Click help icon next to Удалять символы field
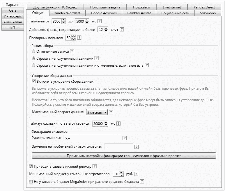Screen dimensions: 225x191 125,138
